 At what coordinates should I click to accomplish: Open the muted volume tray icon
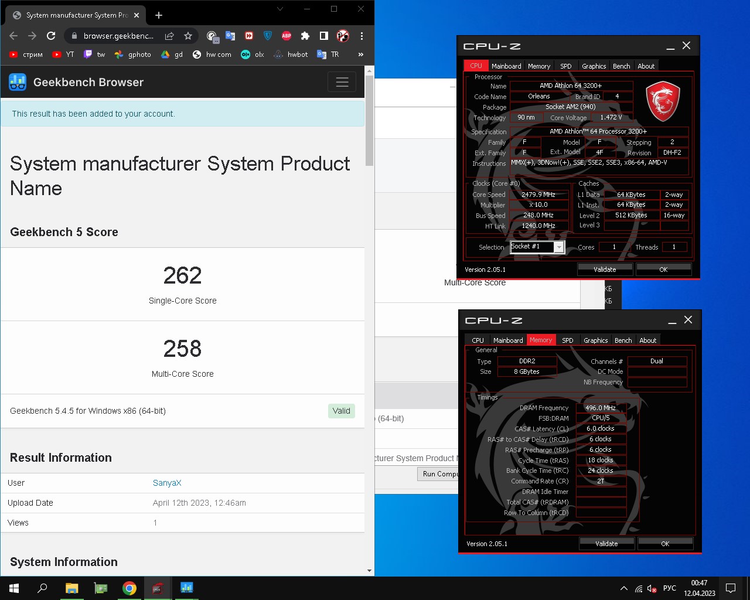(652, 588)
